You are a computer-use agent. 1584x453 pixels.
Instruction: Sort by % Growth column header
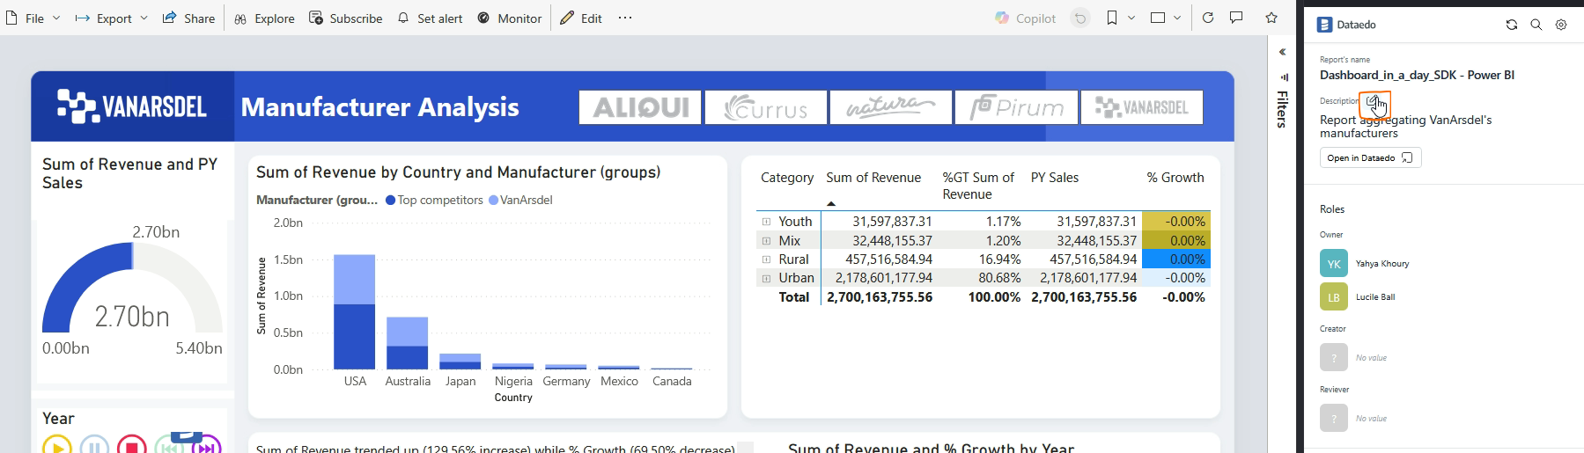(x=1175, y=178)
